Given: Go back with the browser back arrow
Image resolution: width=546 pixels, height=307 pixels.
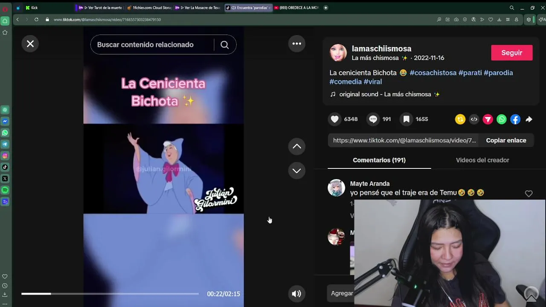Looking at the screenshot, I should [17, 20].
